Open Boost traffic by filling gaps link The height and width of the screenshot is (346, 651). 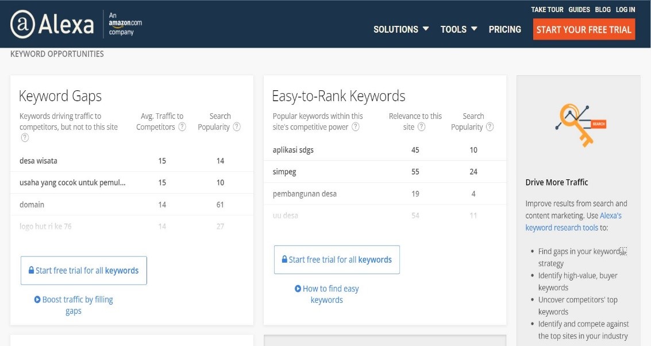click(74, 305)
